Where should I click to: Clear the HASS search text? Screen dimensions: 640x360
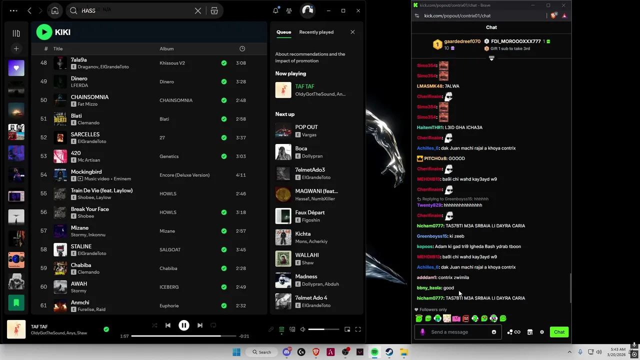tap(198, 10)
